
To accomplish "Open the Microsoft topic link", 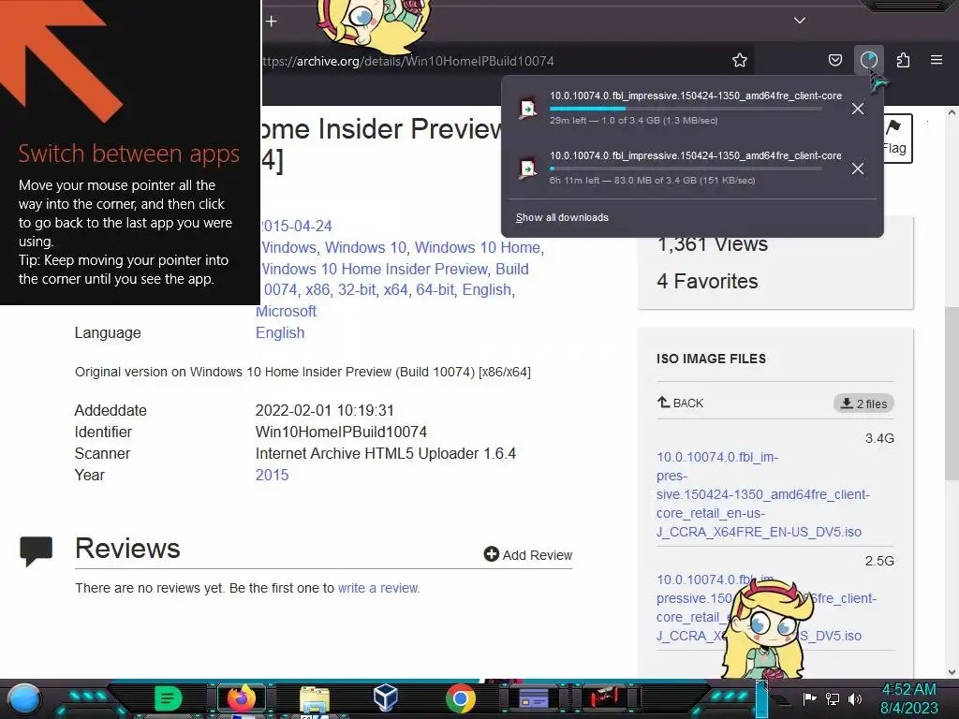I will [286, 311].
